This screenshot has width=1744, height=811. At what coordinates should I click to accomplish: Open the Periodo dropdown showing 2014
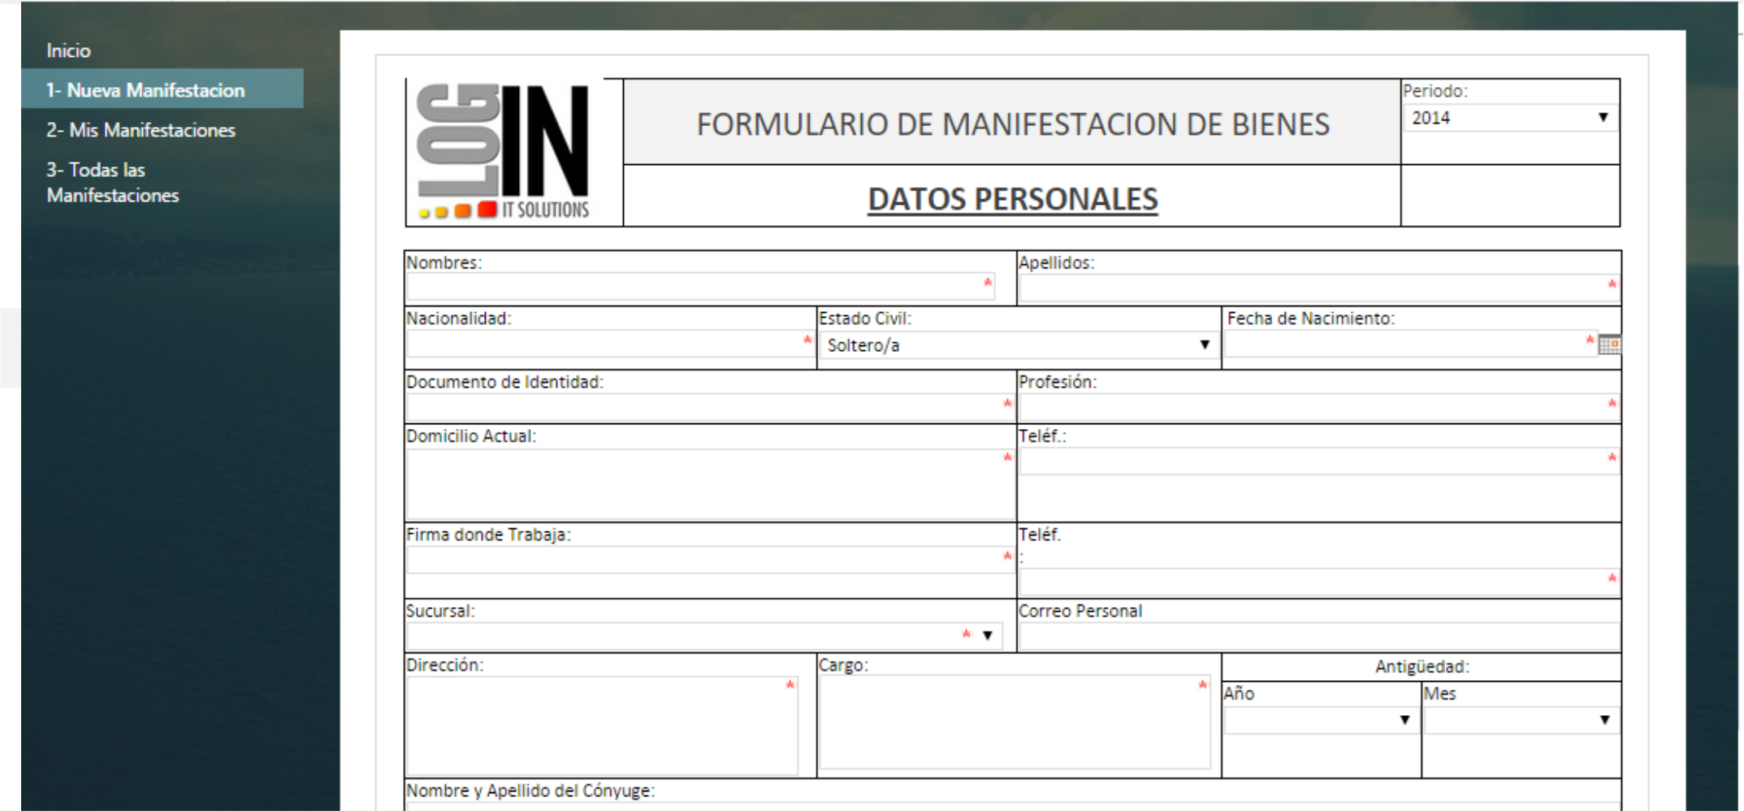coord(1510,118)
